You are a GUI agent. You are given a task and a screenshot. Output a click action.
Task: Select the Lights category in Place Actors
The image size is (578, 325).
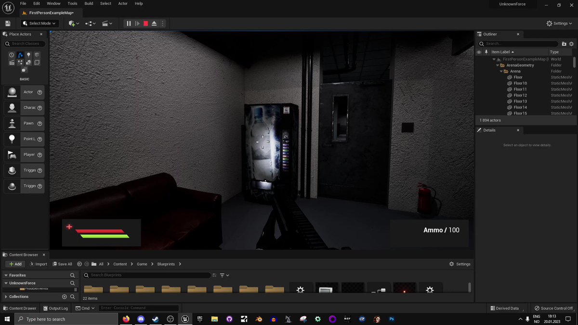pos(28,54)
